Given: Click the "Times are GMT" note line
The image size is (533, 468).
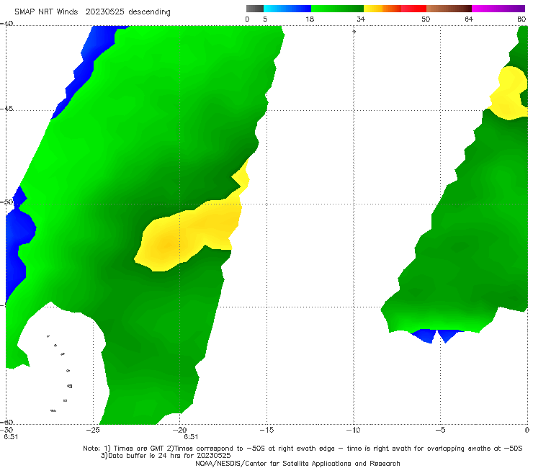Looking at the screenshot, I should (303, 449).
